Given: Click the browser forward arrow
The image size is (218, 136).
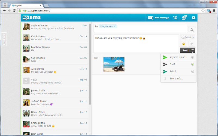Looking at the screenshot, I should coord(9,11).
